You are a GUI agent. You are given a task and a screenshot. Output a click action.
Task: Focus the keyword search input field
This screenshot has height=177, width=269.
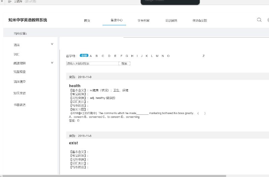[92, 64]
